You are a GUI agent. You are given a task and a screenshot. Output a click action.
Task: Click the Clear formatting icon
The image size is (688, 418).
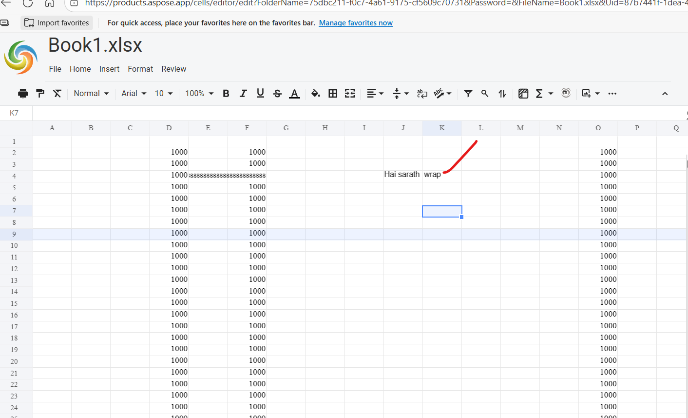(x=57, y=94)
